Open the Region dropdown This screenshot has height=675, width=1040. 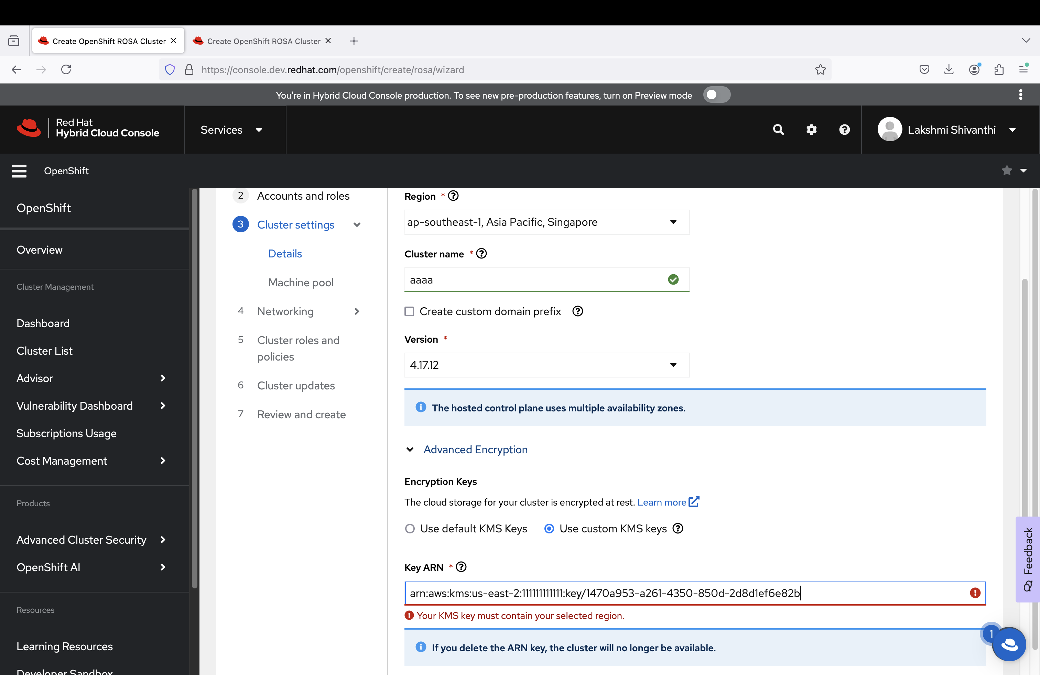point(546,222)
